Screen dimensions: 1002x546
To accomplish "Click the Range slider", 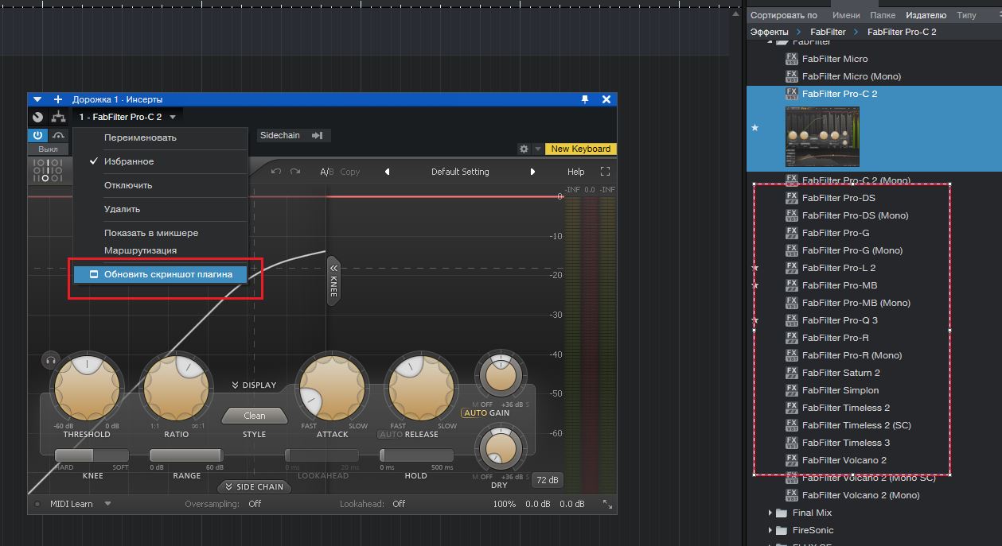I will pos(186,455).
